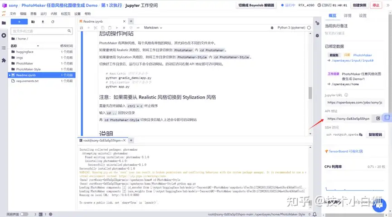Create a new folder in file browser
This screenshot has height=217, width=392.
point(33,22)
